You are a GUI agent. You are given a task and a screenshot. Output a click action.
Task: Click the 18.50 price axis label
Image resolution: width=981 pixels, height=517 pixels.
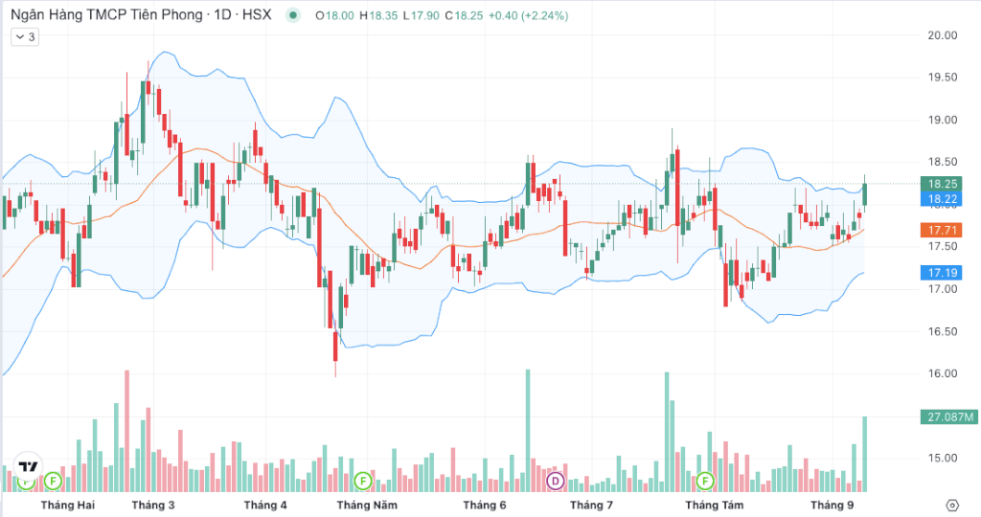click(x=943, y=162)
